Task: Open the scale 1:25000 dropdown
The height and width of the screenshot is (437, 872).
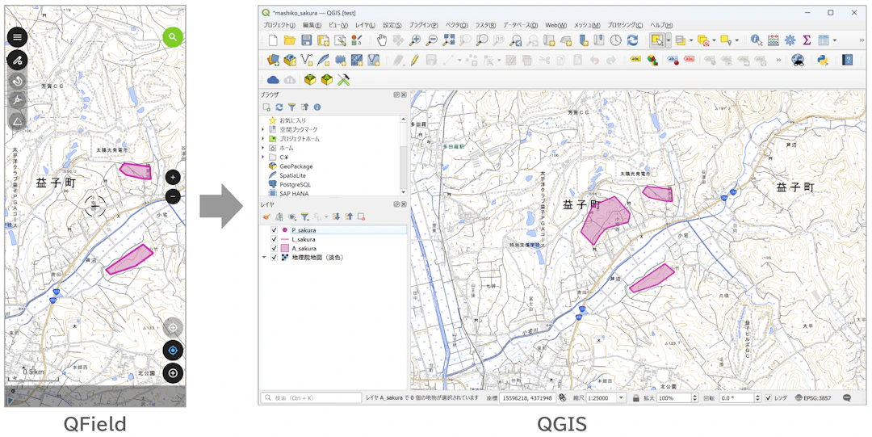Action: pos(621,398)
